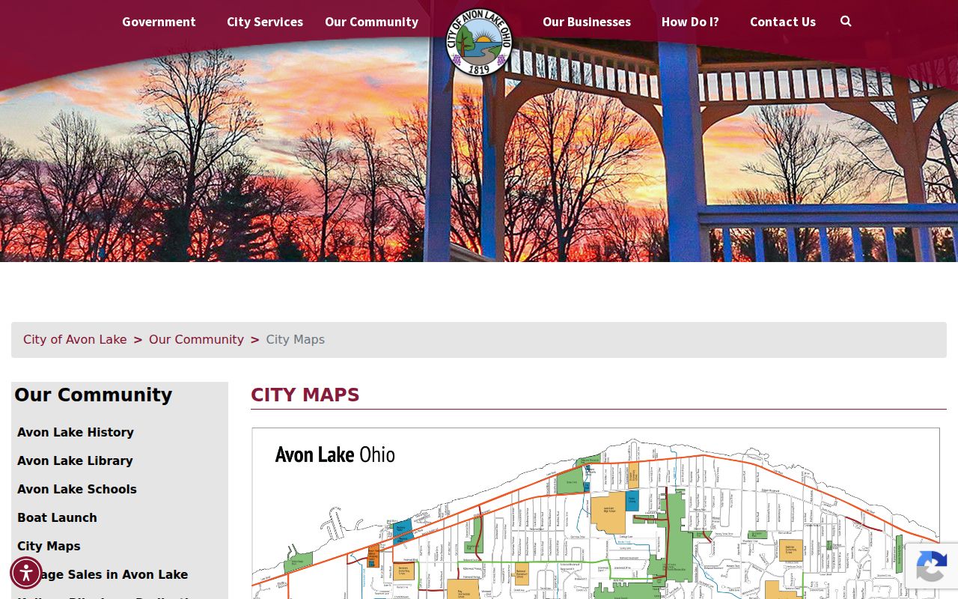Open the Government menu
Viewport: 958px width, 599px height.
[x=159, y=22]
